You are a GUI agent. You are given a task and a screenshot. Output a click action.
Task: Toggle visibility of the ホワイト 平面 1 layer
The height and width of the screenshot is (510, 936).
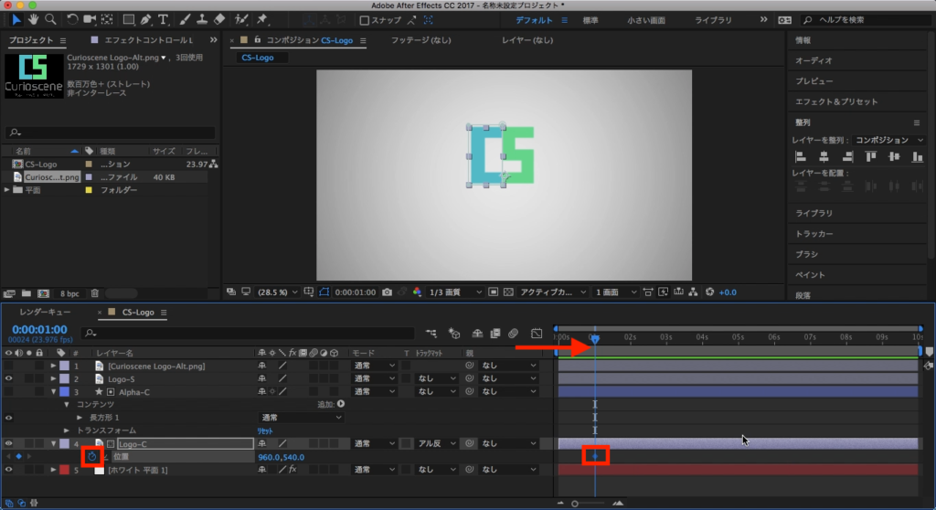pyautogui.click(x=8, y=470)
